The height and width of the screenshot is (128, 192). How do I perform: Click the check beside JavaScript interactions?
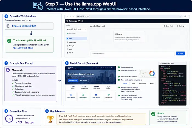point(119,96)
